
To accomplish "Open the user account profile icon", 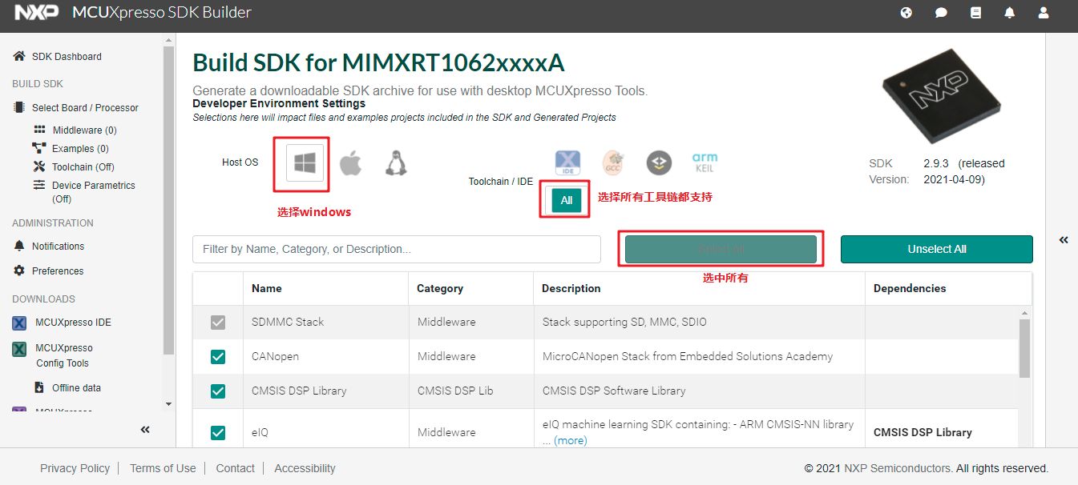I will tap(1044, 13).
